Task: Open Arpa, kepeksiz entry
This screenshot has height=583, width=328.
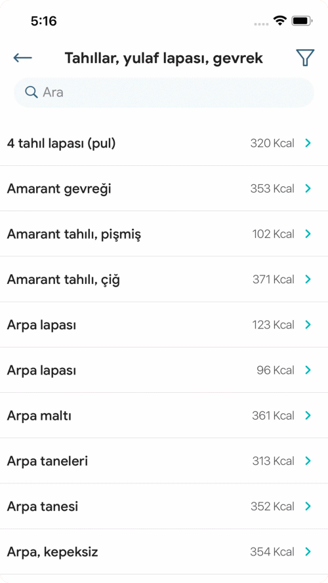Action: click(164, 552)
